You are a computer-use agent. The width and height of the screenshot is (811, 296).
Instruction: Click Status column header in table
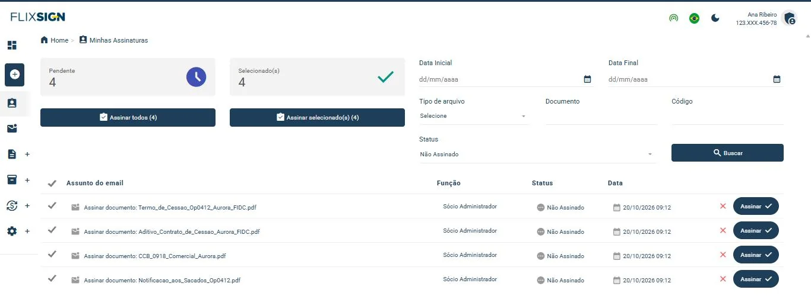coord(542,183)
